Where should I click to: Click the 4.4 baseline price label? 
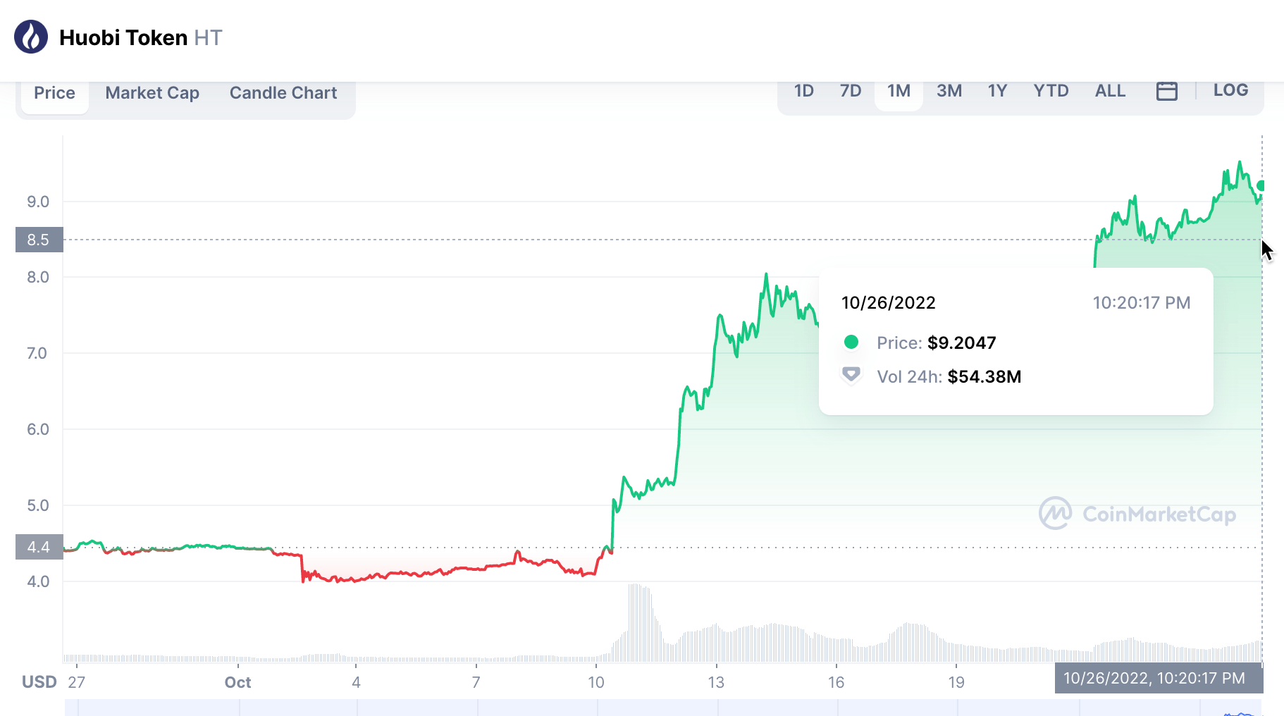pos(39,547)
